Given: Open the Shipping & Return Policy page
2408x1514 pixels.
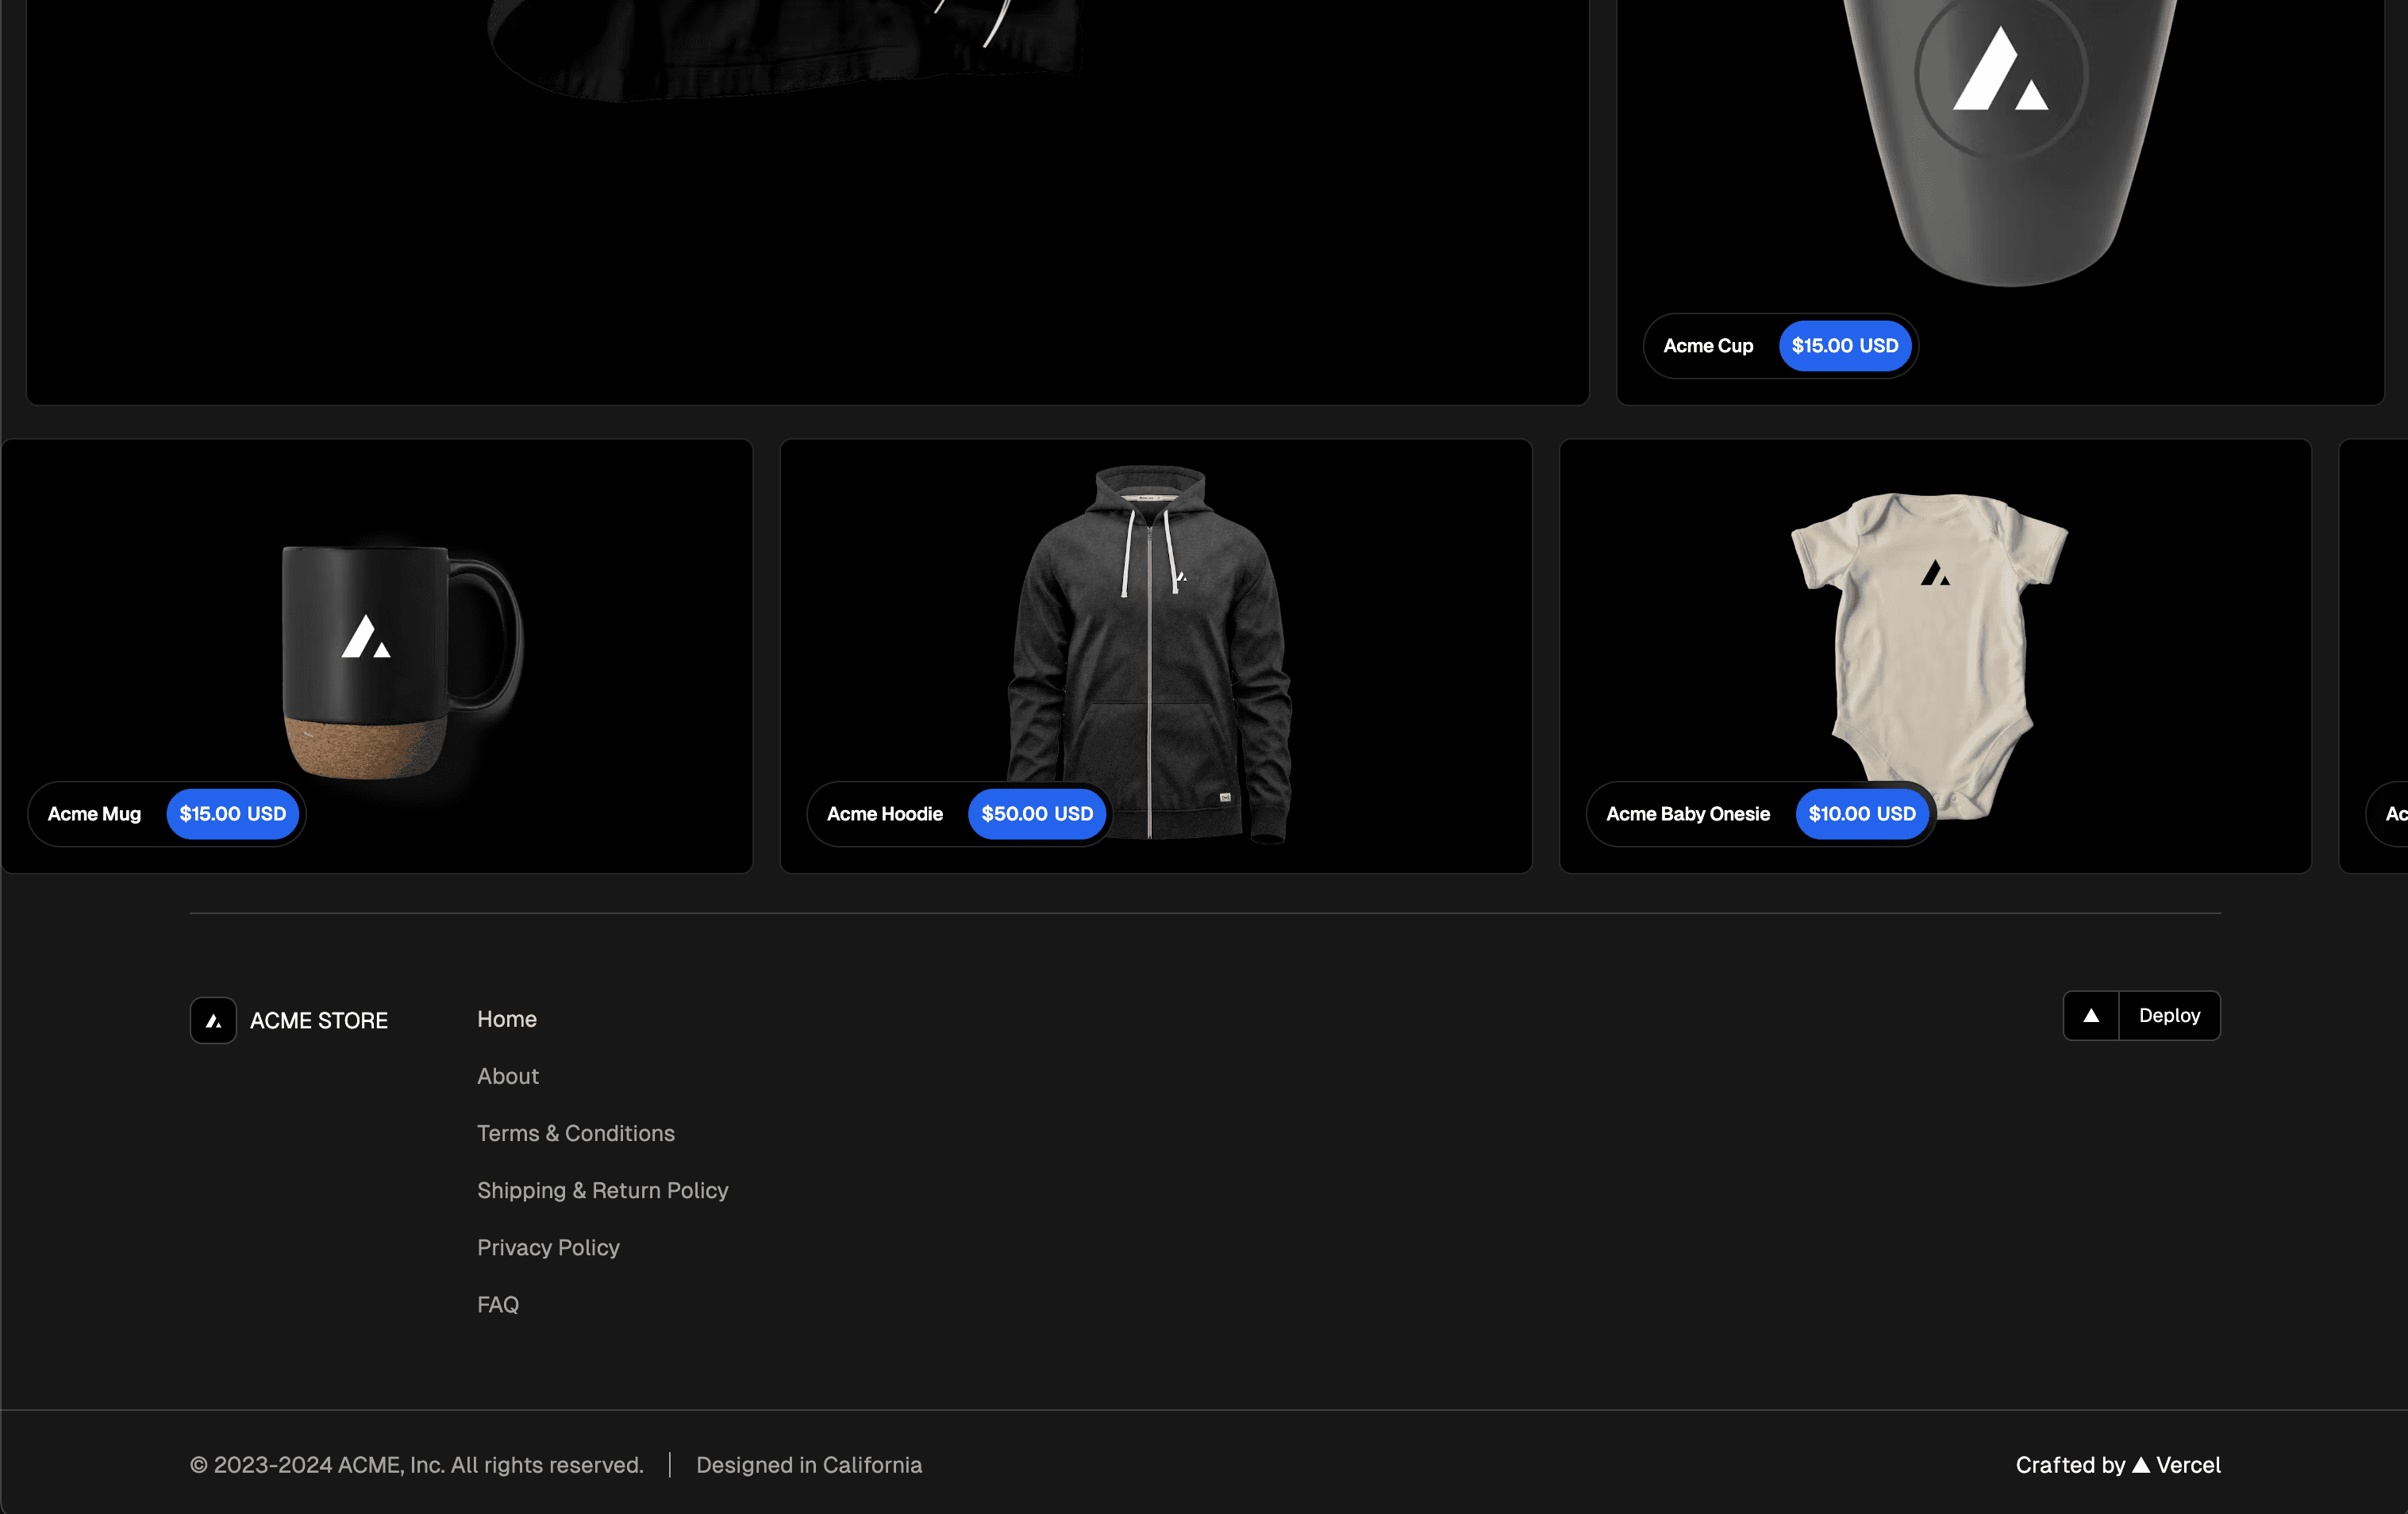Looking at the screenshot, I should [x=602, y=1190].
